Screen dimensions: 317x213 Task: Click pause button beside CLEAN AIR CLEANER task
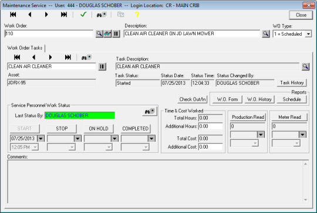102,67
